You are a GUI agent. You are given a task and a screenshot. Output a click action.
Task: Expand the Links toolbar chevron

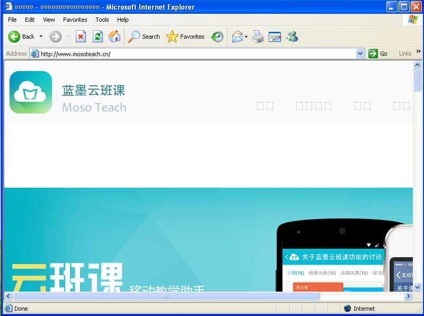(418, 51)
